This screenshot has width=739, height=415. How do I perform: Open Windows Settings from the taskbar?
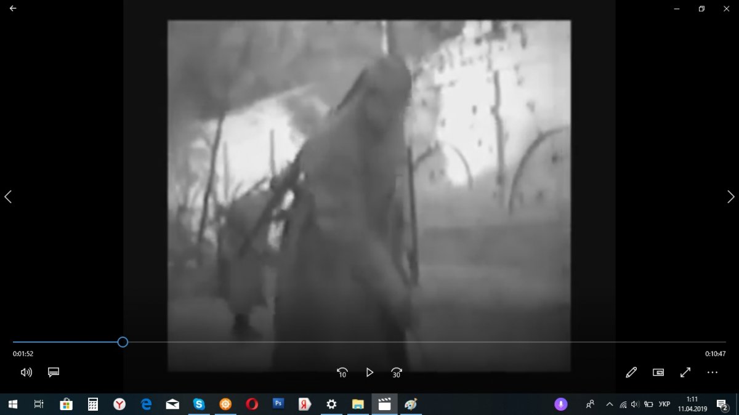tap(331, 405)
